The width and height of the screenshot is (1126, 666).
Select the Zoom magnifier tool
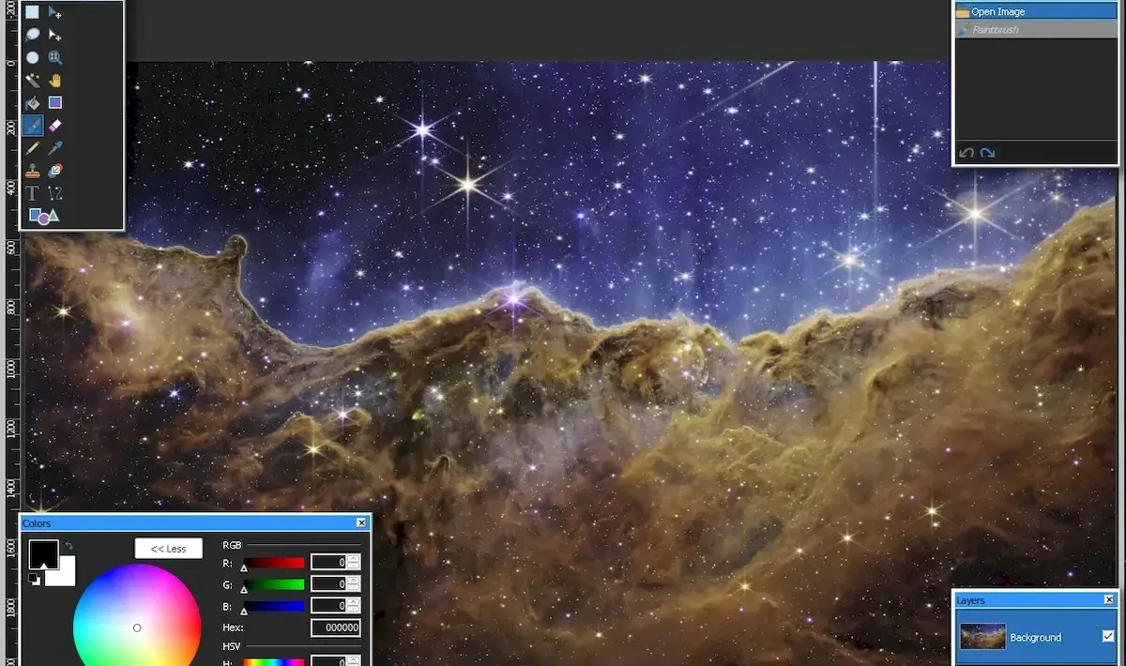[55, 57]
